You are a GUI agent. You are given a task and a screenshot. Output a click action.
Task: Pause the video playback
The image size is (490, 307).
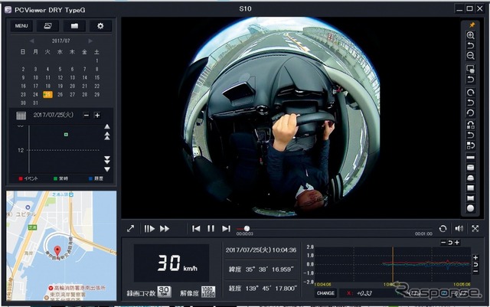(x=211, y=228)
